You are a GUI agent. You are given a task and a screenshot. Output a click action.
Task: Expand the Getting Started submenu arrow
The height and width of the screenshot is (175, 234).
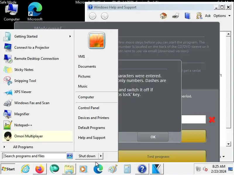pyautogui.click(x=70, y=36)
